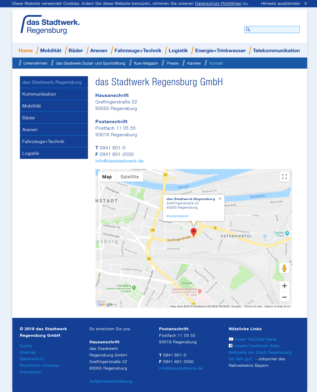The height and width of the screenshot is (392, 317).
Task: Click the Cemetery map pin
Action: tap(134, 288)
